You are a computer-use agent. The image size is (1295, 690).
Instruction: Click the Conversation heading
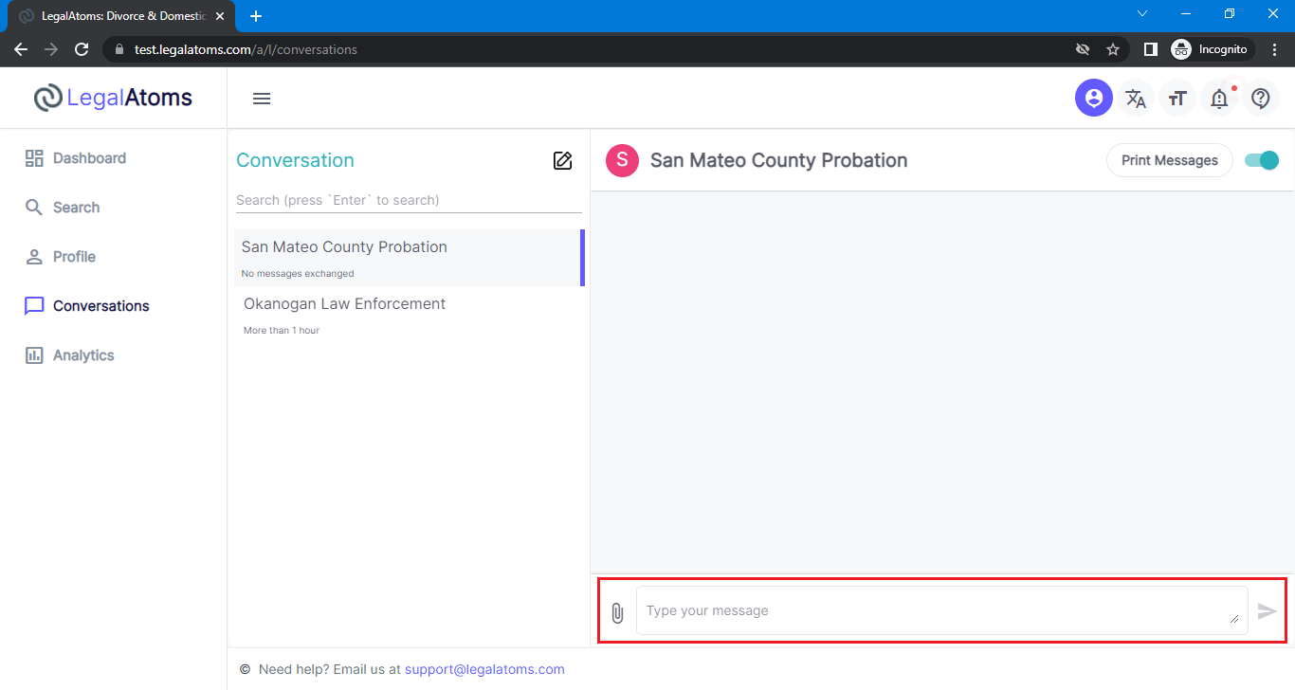pos(295,160)
